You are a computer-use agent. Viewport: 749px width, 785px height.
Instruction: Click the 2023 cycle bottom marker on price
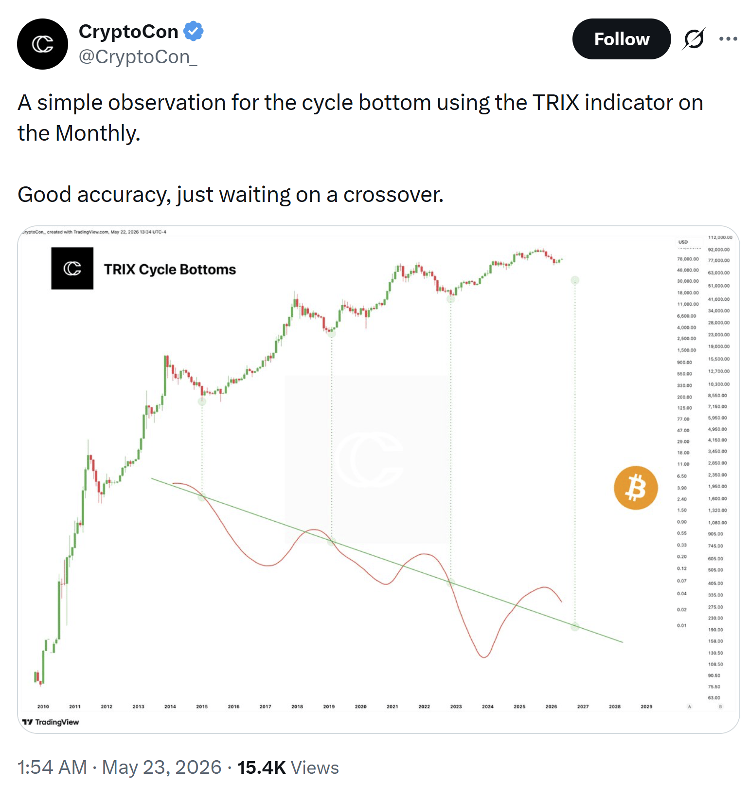pyautogui.click(x=451, y=299)
